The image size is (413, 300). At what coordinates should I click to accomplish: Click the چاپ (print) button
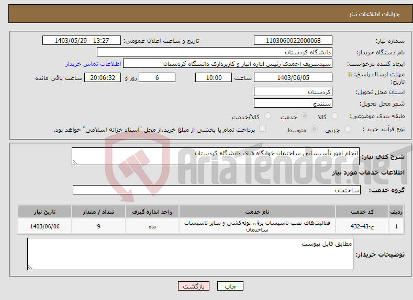pyautogui.click(x=230, y=286)
